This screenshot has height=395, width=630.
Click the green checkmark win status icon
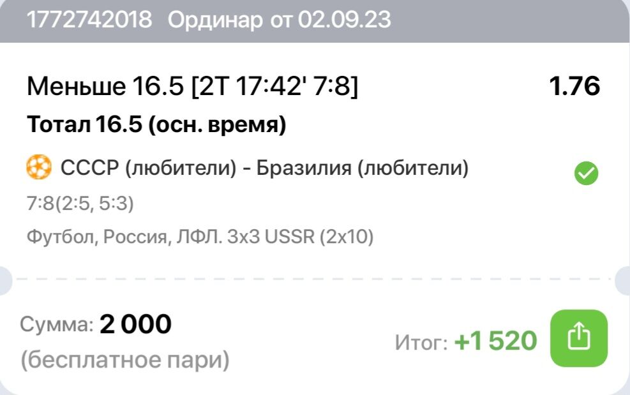tap(586, 173)
